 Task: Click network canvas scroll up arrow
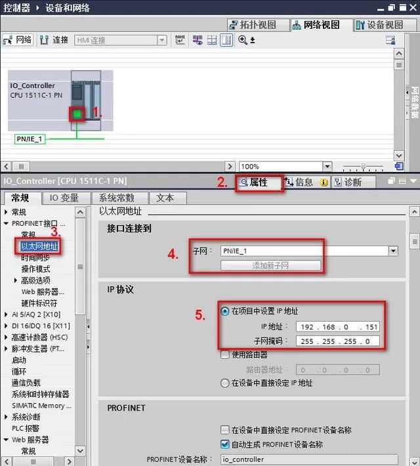pos(399,54)
